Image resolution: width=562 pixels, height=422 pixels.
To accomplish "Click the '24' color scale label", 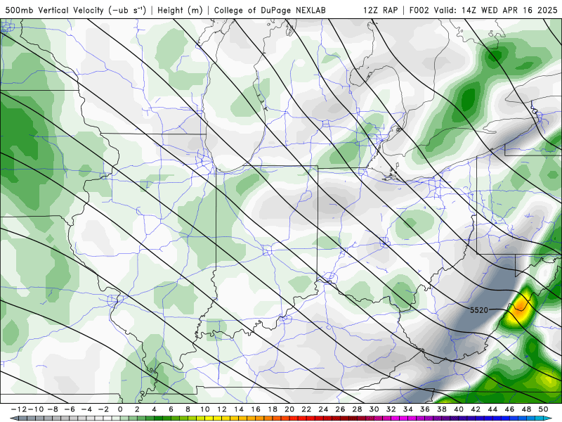I will coord(323,409).
